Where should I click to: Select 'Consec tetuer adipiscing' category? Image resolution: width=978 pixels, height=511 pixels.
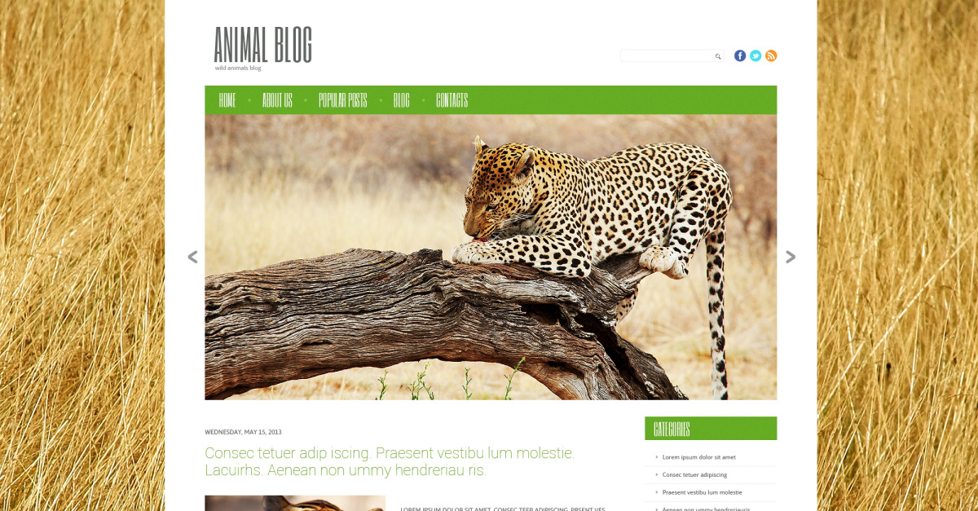tap(694, 474)
